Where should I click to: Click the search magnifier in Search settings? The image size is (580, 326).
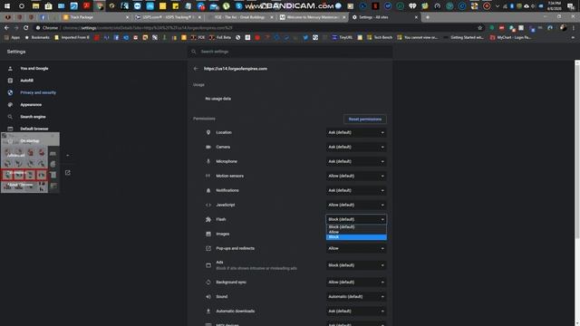pyautogui.click(x=193, y=52)
